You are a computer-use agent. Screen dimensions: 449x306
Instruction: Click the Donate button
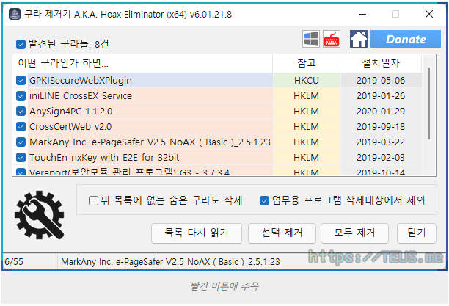click(406, 39)
